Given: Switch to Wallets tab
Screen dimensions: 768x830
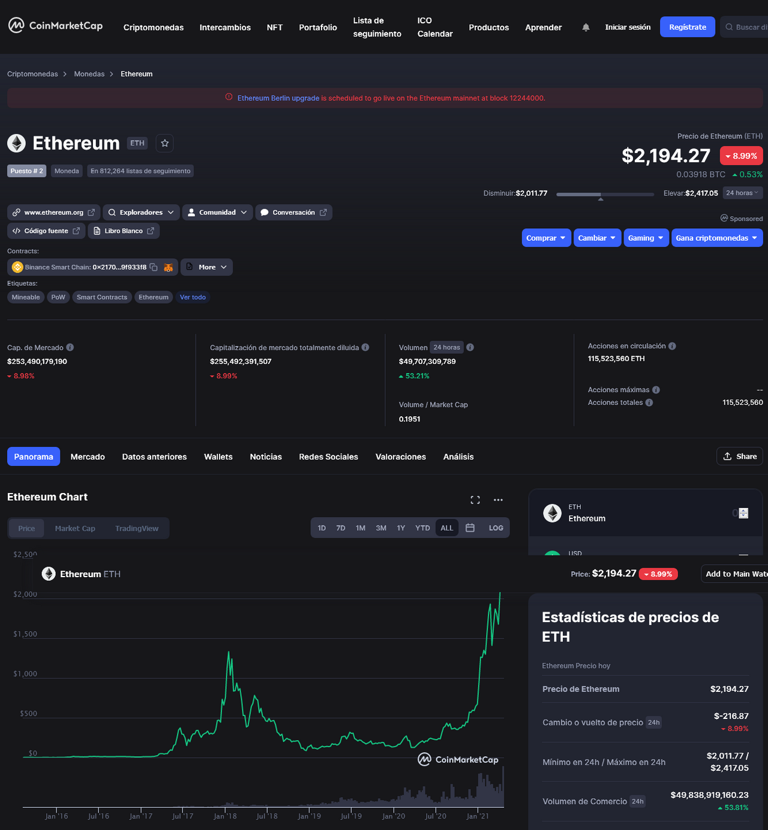Looking at the screenshot, I should coord(218,456).
